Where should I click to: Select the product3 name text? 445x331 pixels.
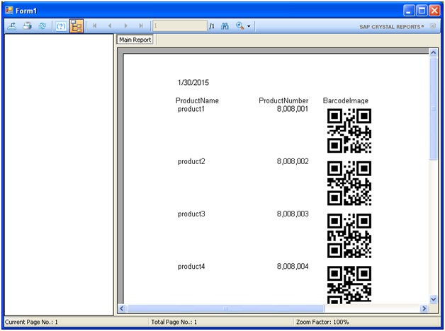[191, 214]
